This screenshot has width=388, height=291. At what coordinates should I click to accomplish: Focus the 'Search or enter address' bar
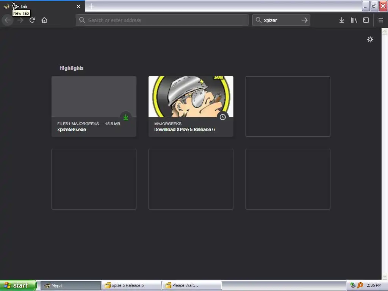click(162, 20)
